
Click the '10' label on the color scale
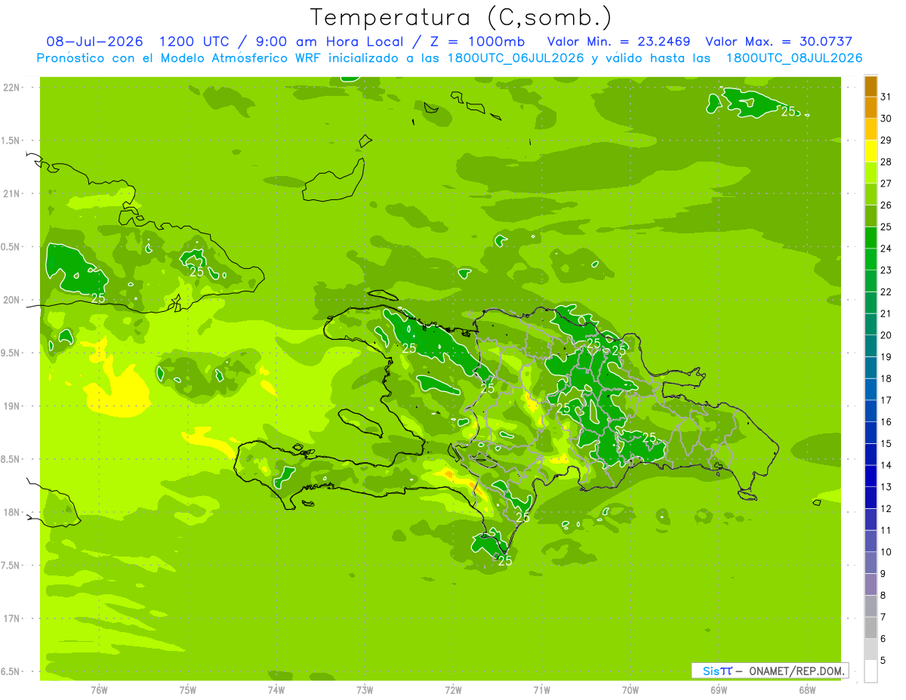pos(886,552)
